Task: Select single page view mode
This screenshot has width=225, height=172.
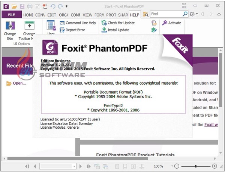Action: point(117,166)
